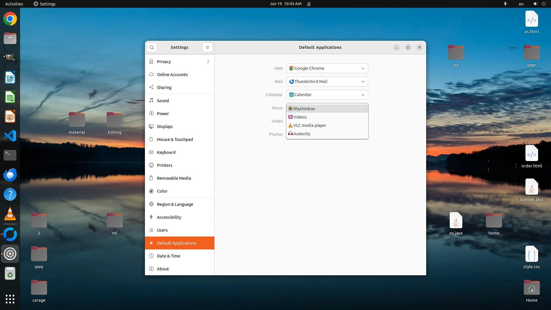
Task: Expand the Privacy submenu chevron
Action: (208, 62)
